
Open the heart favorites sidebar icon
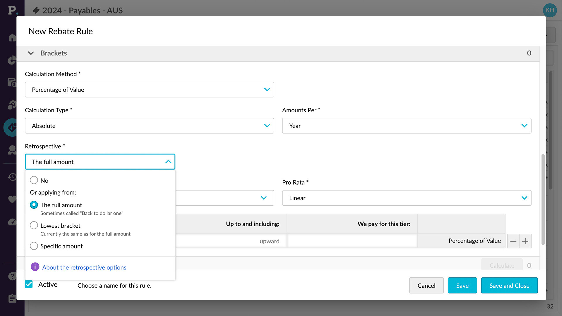click(12, 200)
